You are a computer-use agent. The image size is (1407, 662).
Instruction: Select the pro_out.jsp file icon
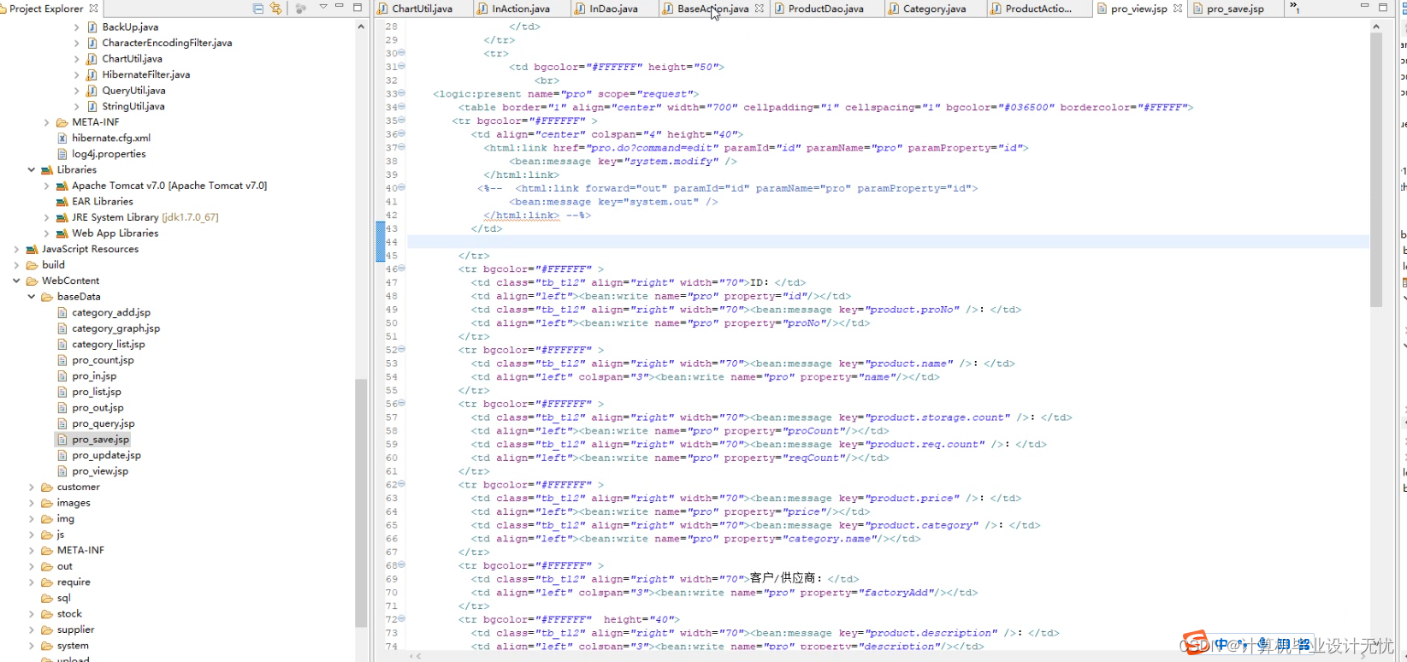[62, 407]
